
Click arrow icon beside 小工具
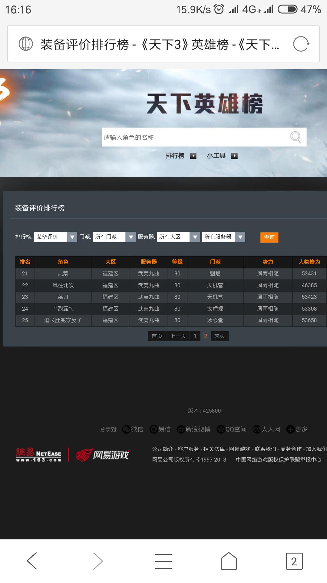click(234, 156)
